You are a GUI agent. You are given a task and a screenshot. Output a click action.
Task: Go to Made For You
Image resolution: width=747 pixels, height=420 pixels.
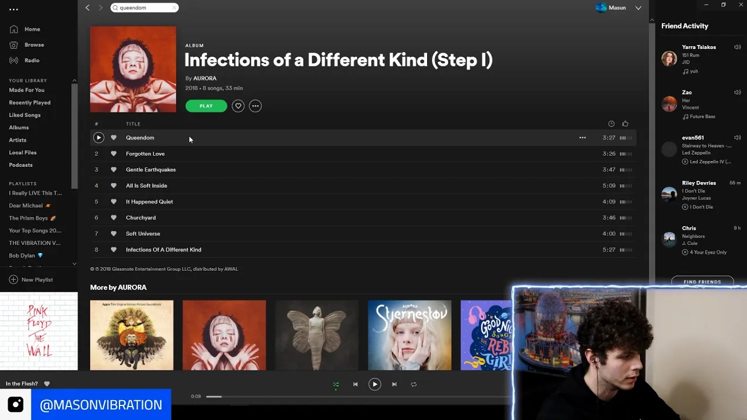click(x=26, y=90)
